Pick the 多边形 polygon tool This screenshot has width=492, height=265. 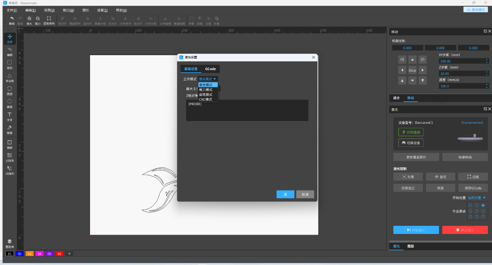[x=10, y=77]
